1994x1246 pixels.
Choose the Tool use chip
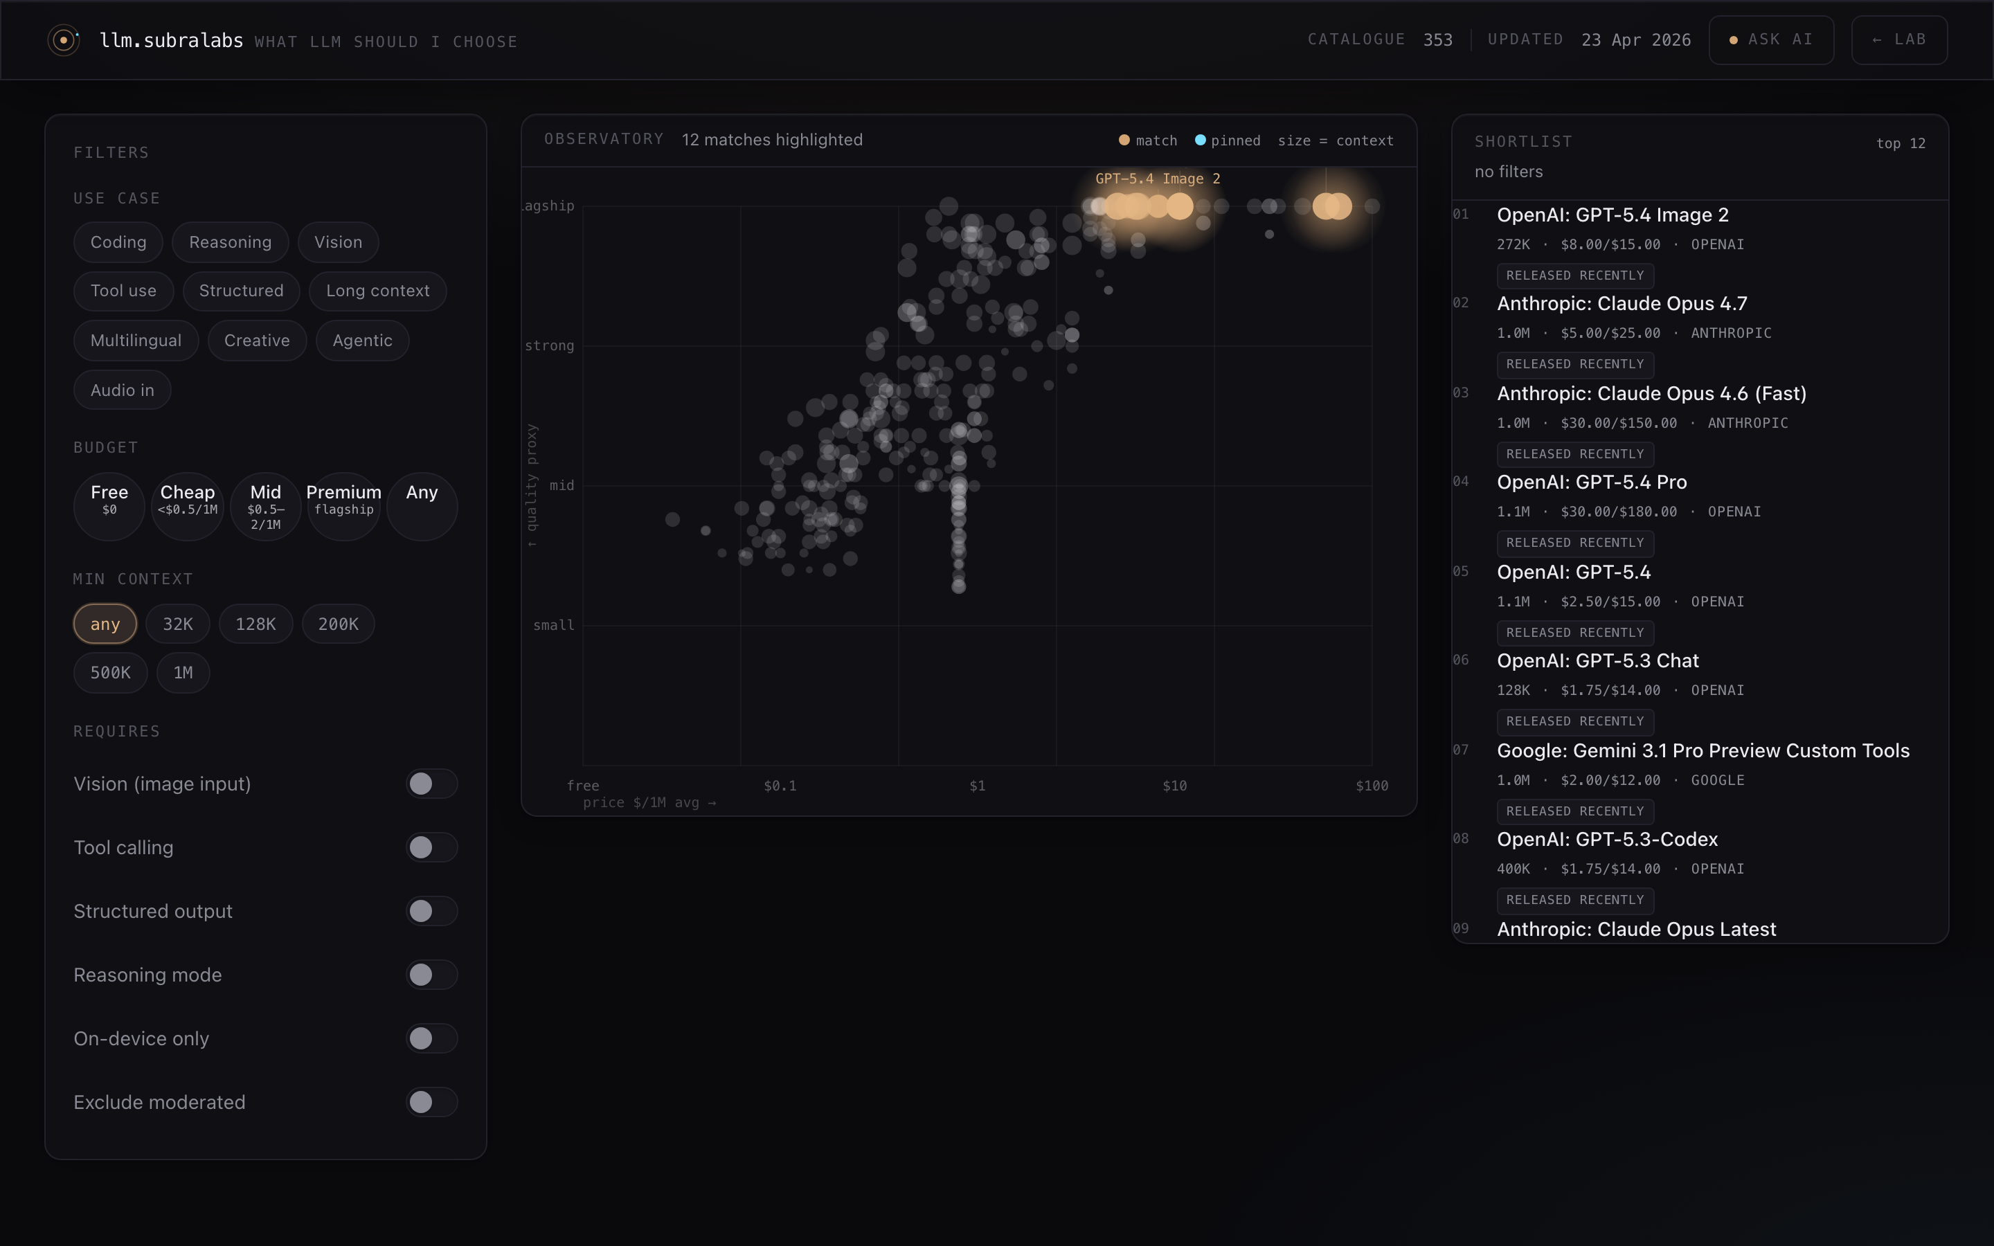pyautogui.click(x=123, y=291)
